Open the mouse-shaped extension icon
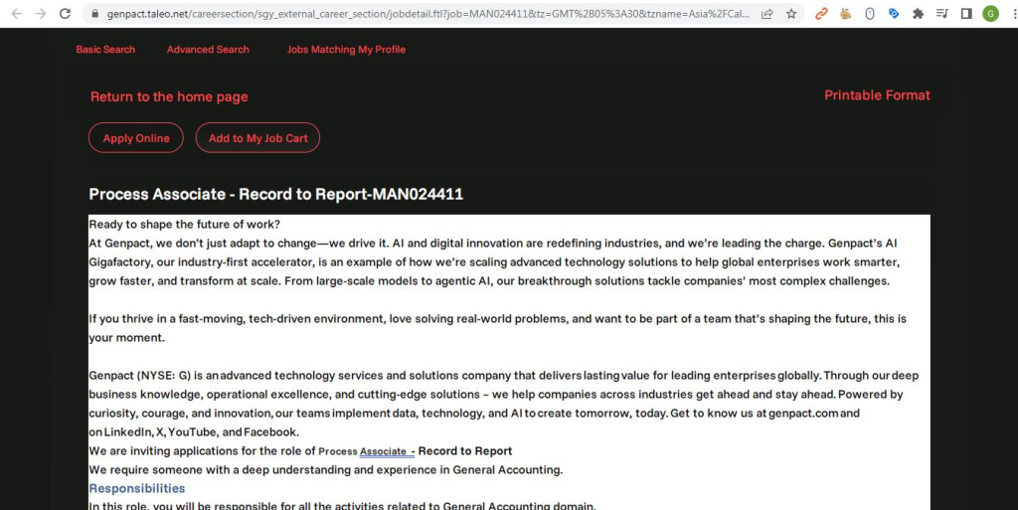Screen dimensions: 1018x510 click(x=870, y=14)
